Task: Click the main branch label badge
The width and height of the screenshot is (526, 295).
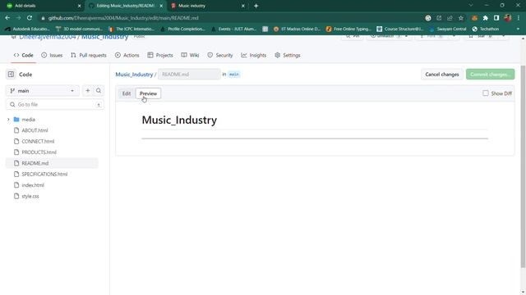Action: coord(233,75)
